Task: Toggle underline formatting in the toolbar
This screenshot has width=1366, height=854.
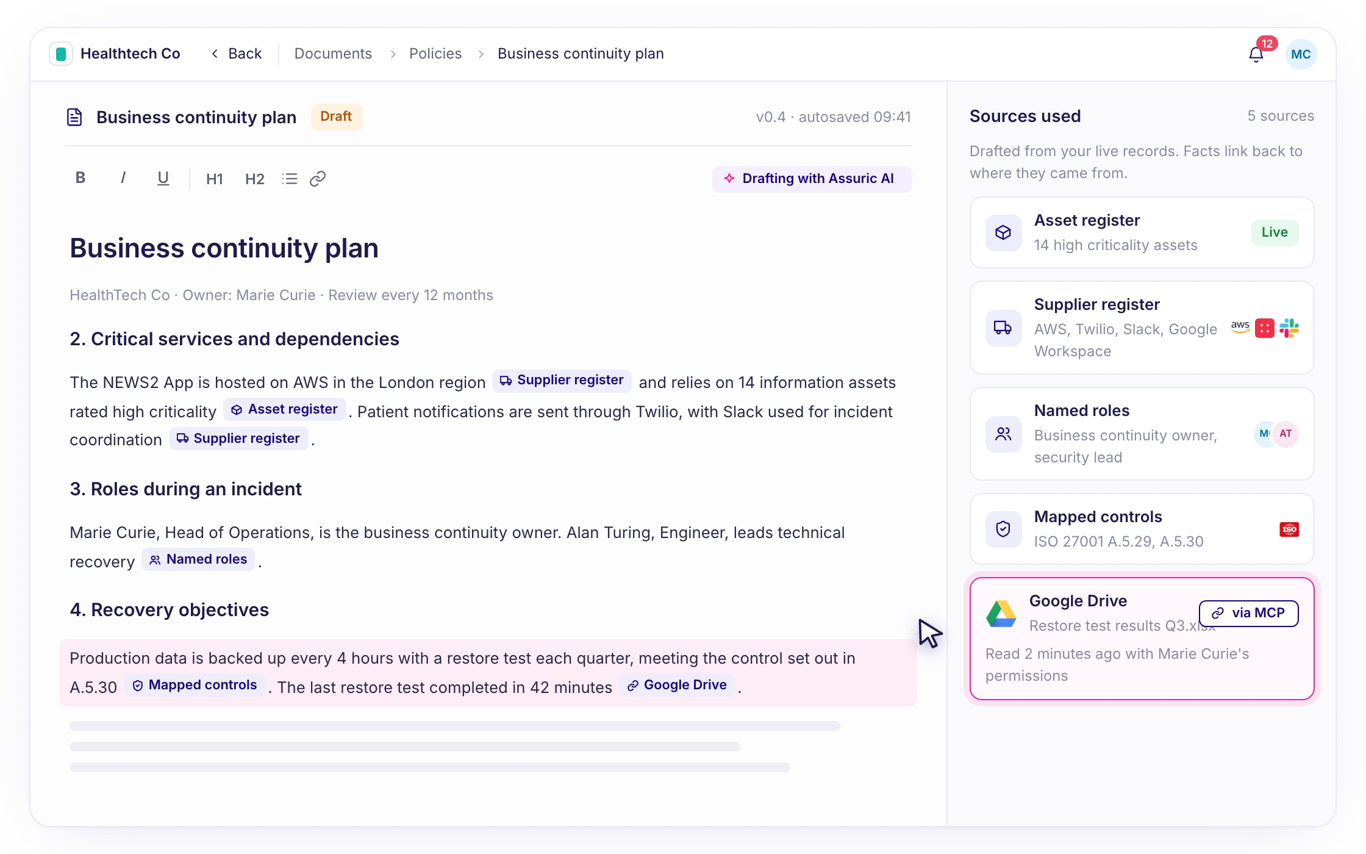Action: [x=163, y=178]
